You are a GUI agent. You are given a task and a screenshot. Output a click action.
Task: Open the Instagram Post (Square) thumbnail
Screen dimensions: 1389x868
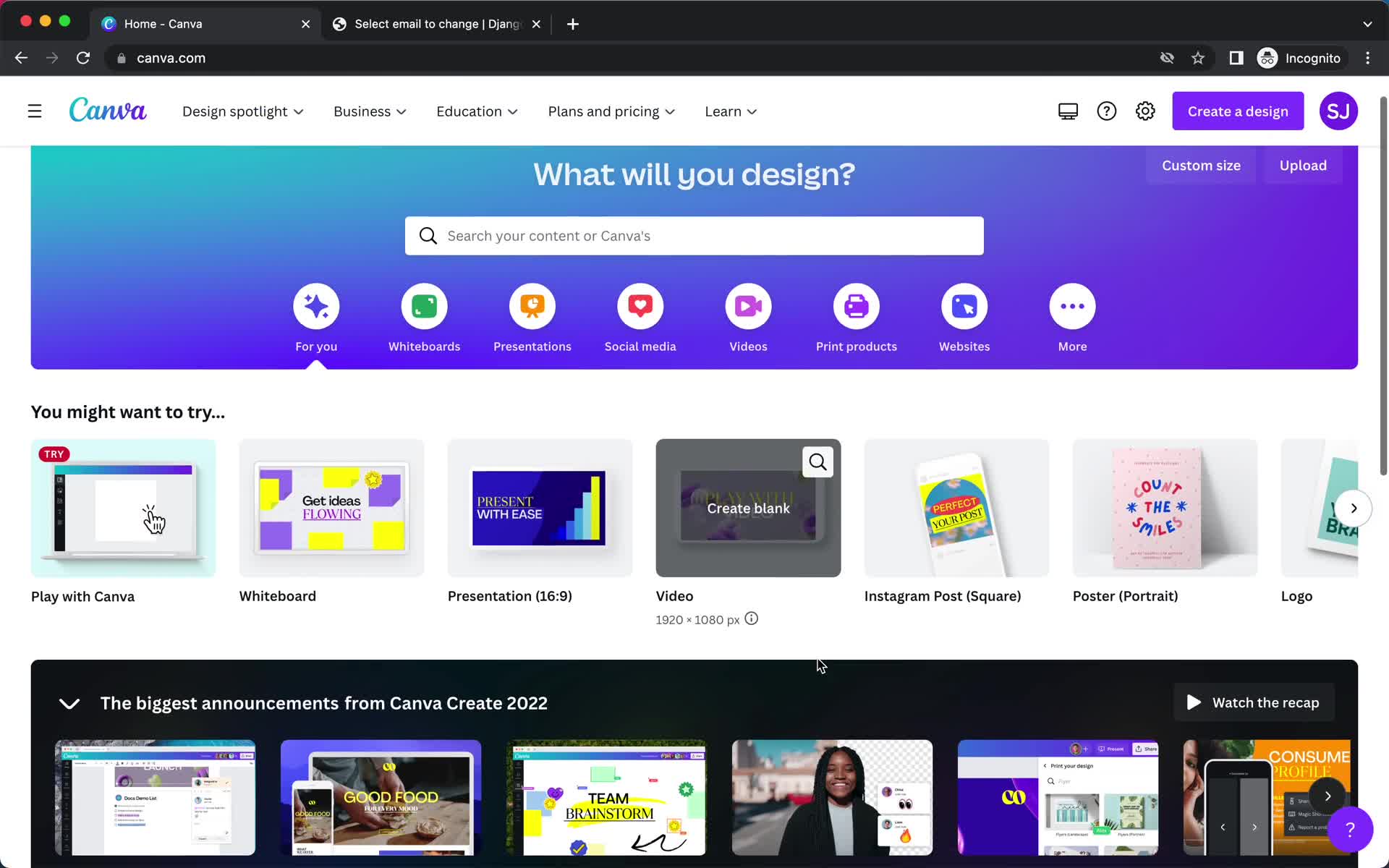[x=956, y=508]
